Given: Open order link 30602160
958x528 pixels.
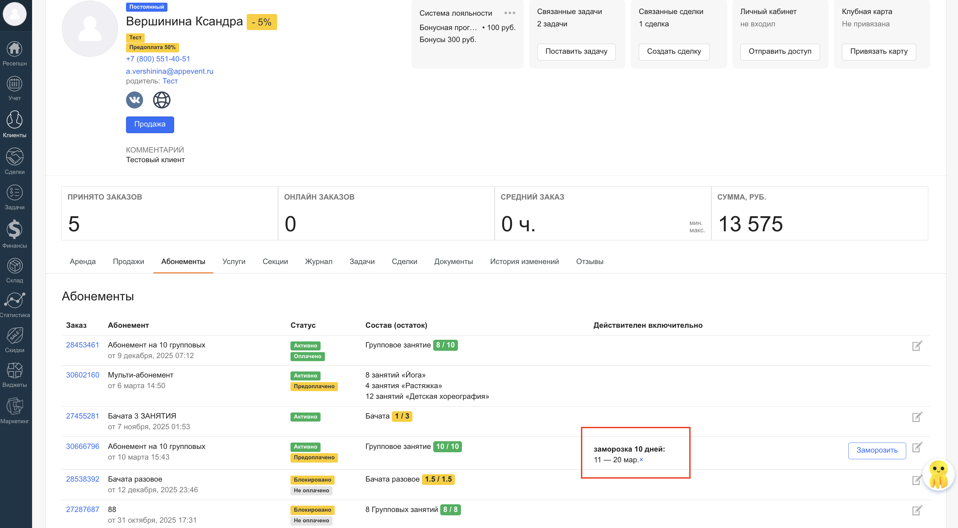Looking at the screenshot, I should pos(83,375).
